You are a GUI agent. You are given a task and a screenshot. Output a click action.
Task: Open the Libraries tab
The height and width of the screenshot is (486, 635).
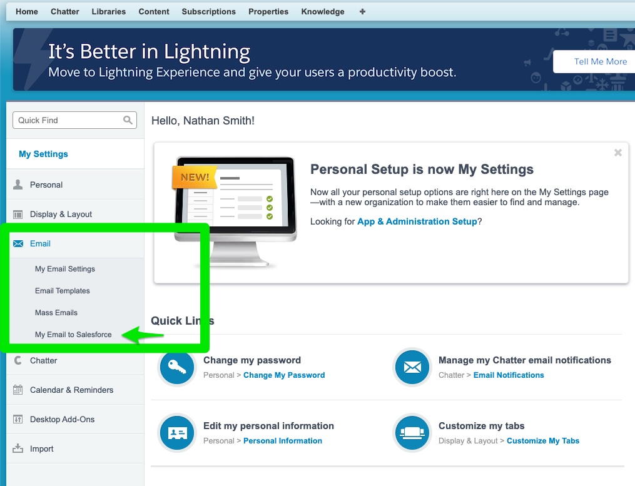[x=108, y=11]
